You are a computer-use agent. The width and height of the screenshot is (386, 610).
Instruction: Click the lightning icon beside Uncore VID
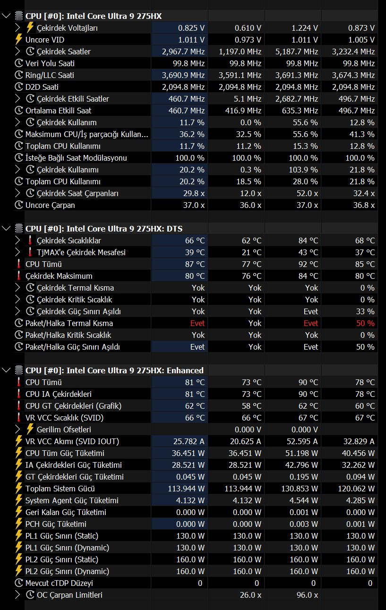point(19,40)
